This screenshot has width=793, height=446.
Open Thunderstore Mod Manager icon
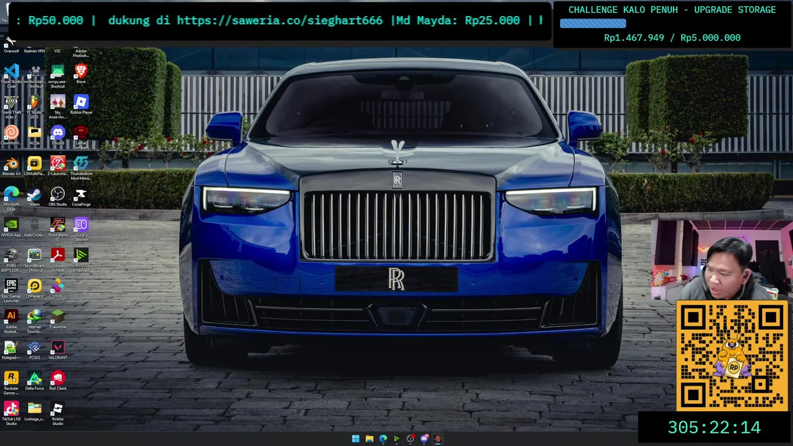[x=81, y=167]
